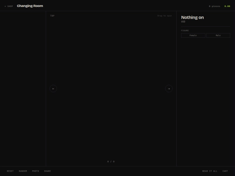The width and height of the screenshot is (235, 176).
Task: Open the Cart
Action: (x=225, y=171)
